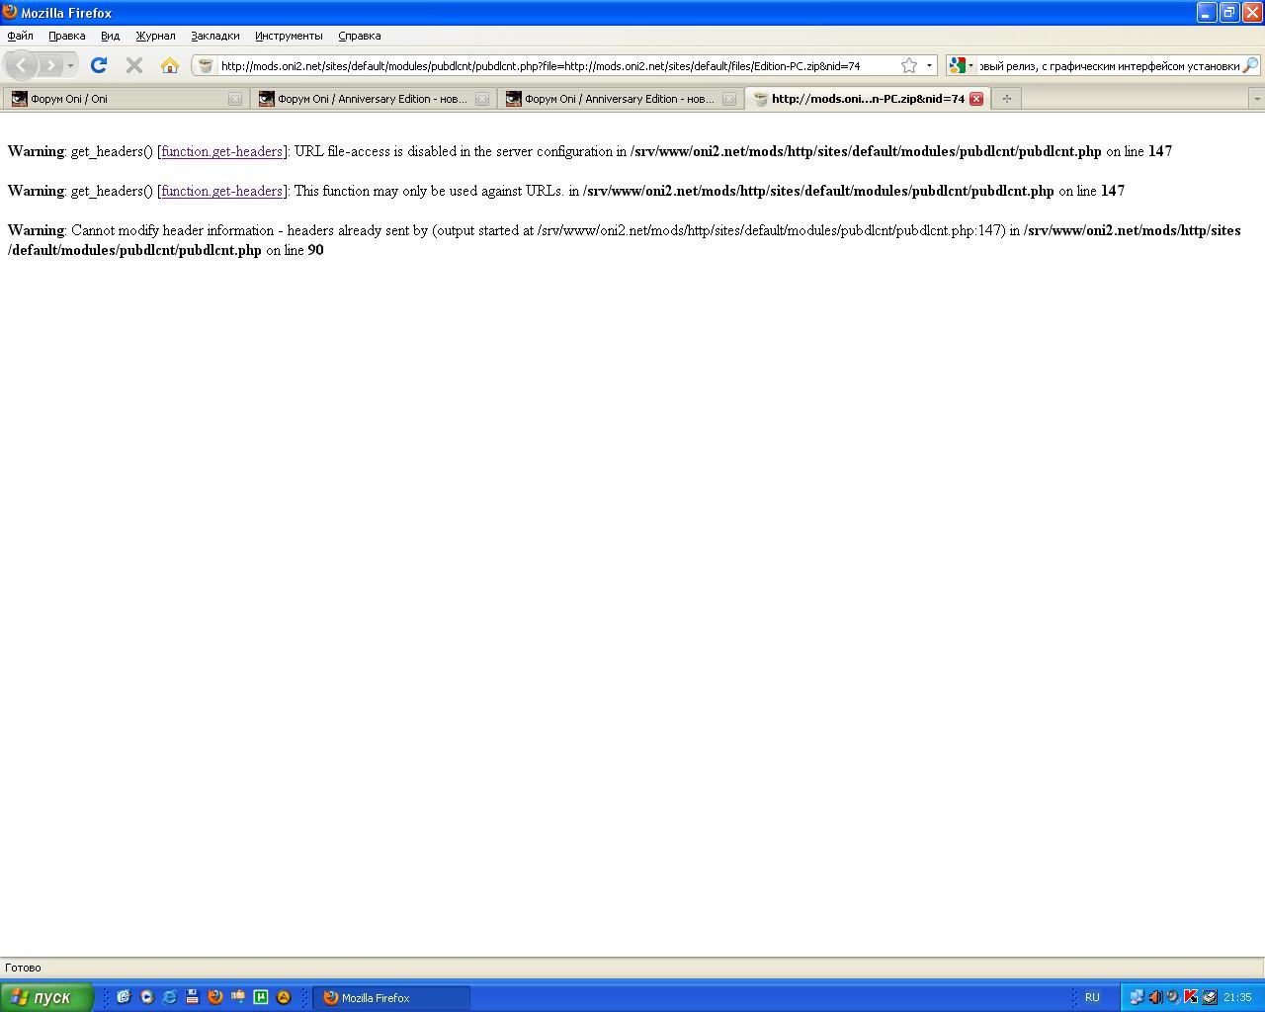Image resolution: width=1265 pixels, height=1012 pixels.
Task: Click inside the URL address field
Action: point(553,66)
